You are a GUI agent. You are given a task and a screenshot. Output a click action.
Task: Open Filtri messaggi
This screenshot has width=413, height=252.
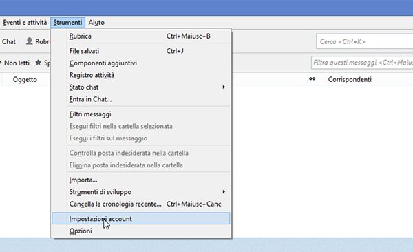coord(140,114)
